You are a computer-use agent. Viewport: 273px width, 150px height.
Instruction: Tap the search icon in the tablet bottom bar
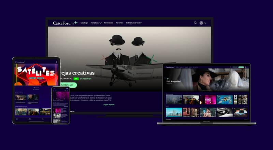tap(42, 119)
